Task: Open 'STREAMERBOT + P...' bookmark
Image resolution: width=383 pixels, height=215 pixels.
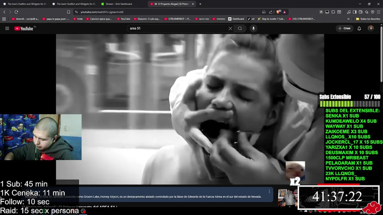Action: [x=177, y=19]
